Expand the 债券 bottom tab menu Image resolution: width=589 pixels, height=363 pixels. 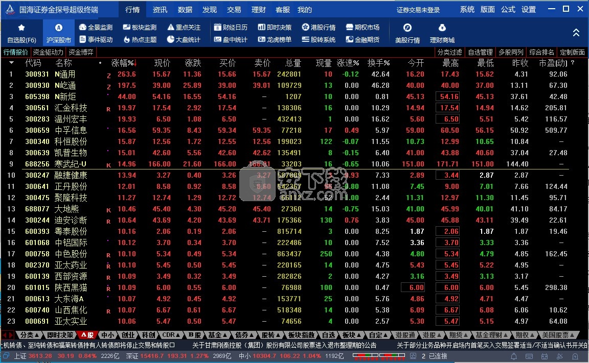(244, 335)
